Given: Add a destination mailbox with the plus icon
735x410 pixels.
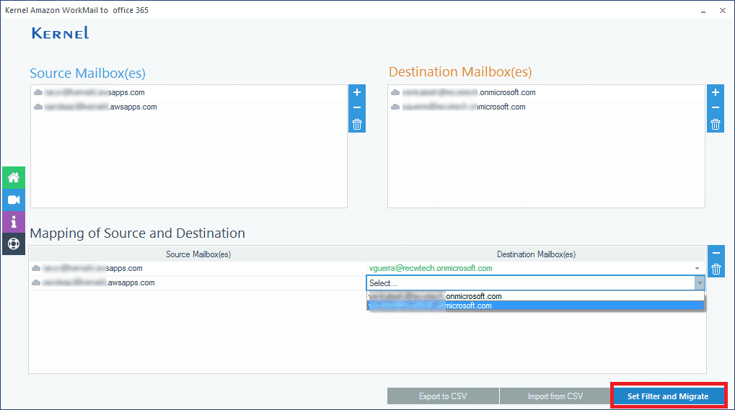Looking at the screenshot, I should (x=716, y=92).
